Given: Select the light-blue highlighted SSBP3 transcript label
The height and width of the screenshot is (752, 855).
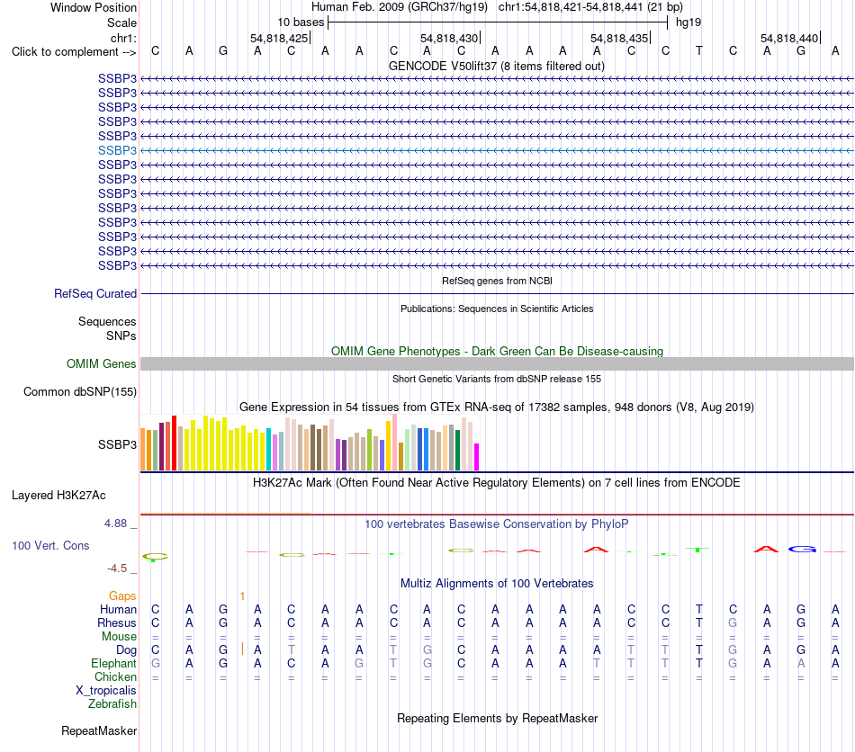Looking at the screenshot, I should pos(117,150).
